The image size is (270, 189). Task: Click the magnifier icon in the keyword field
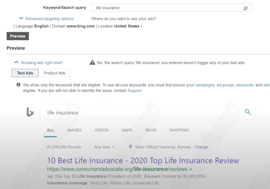pyautogui.click(x=246, y=8)
